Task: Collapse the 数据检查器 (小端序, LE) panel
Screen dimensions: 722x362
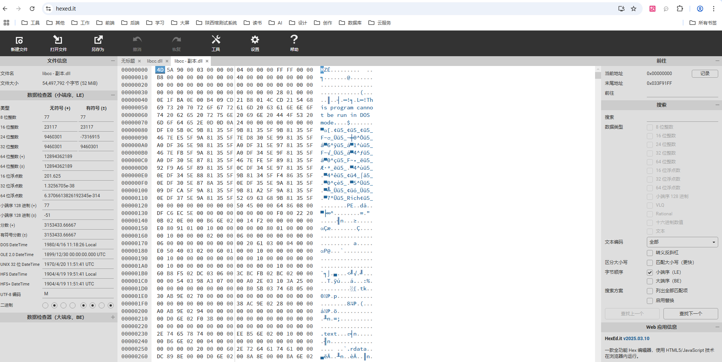Action: point(113,95)
